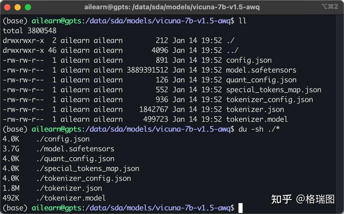344x214 pixels.
Task: Click the ⌥⌘2 shortcut indicator in title bar
Action: pyautogui.click(x=330, y=7)
